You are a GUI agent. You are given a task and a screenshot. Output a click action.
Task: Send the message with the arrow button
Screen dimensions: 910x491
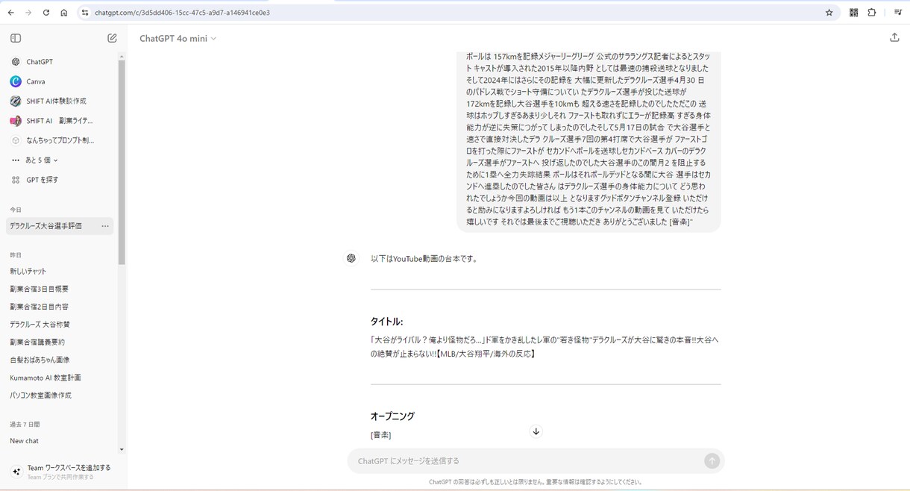(x=712, y=461)
